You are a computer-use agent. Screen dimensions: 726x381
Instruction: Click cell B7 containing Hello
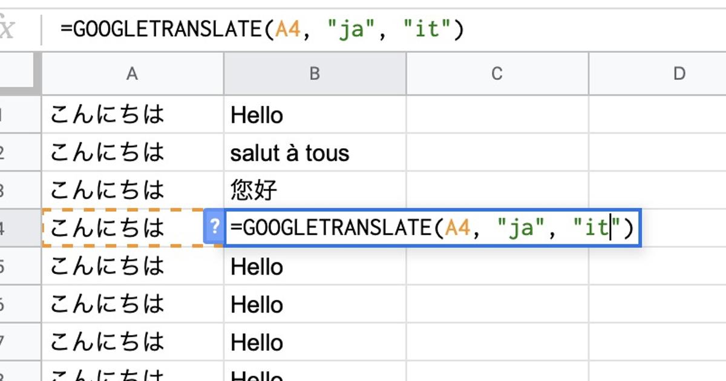(x=315, y=342)
